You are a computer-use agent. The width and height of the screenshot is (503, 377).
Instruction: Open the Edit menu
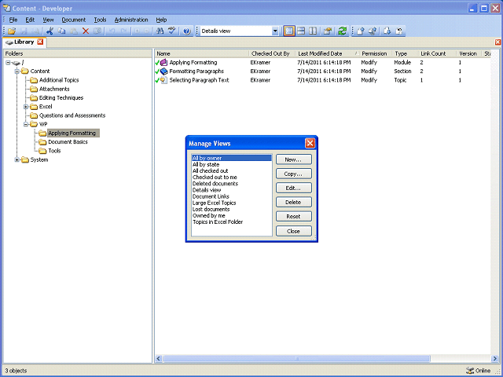(x=30, y=20)
